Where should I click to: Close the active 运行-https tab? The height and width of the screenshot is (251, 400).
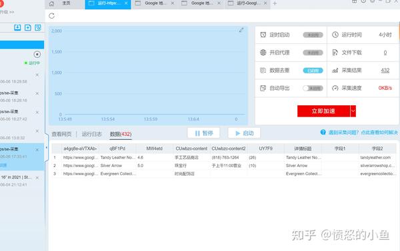(126, 3)
